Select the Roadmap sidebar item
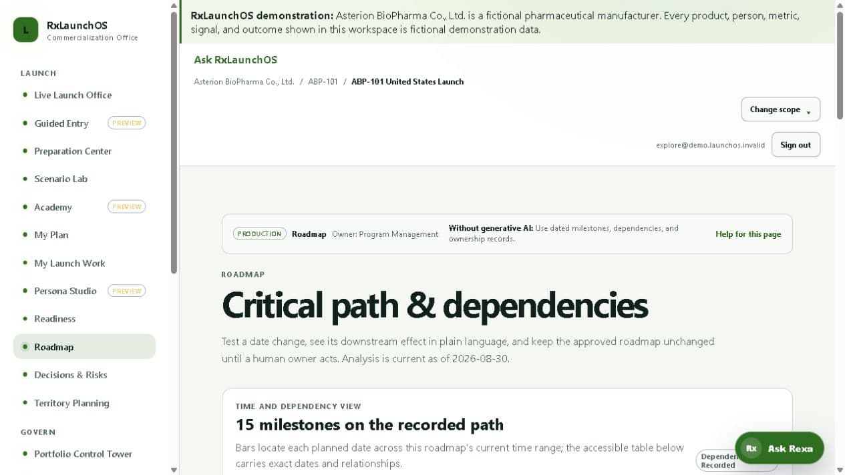The width and height of the screenshot is (845, 475). pos(84,347)
